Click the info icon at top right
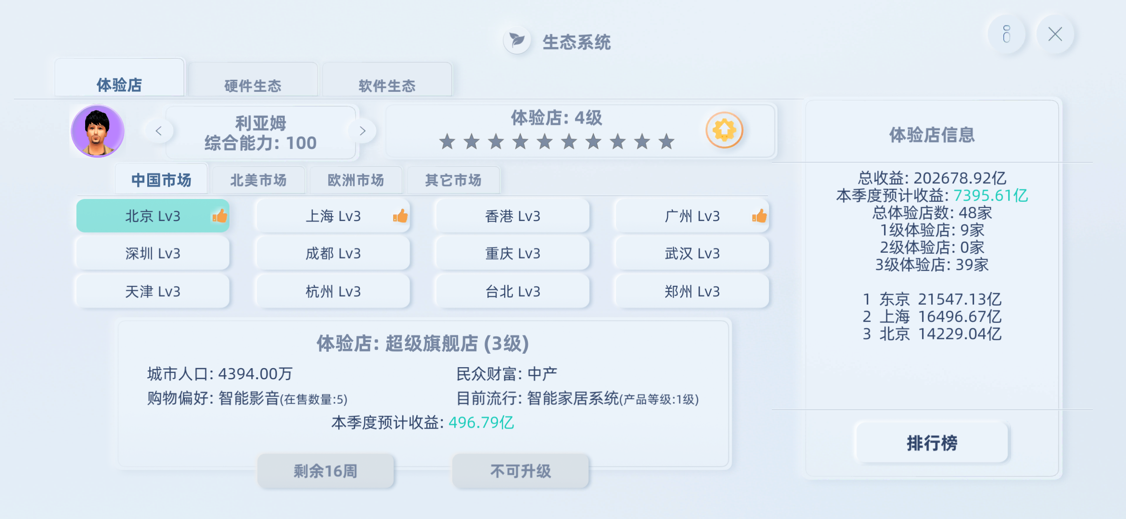 pyautogui.click(x=1006, y=34)
